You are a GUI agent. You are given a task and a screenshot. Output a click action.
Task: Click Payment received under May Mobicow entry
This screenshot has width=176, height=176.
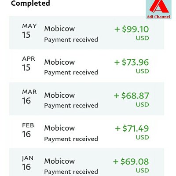(71, 40)
